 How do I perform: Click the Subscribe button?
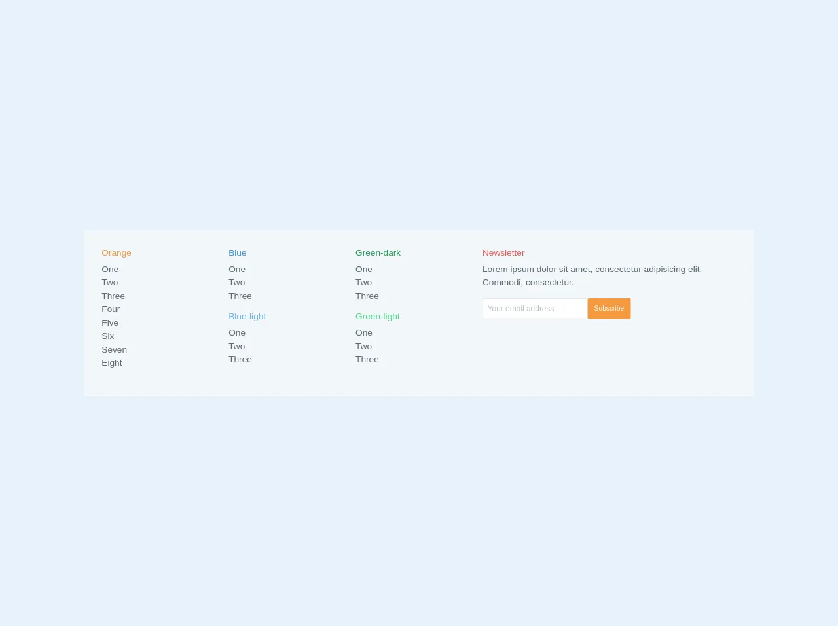609,309
